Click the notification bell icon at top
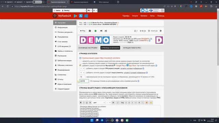219x123 pixels. click(x=147, y=11)
